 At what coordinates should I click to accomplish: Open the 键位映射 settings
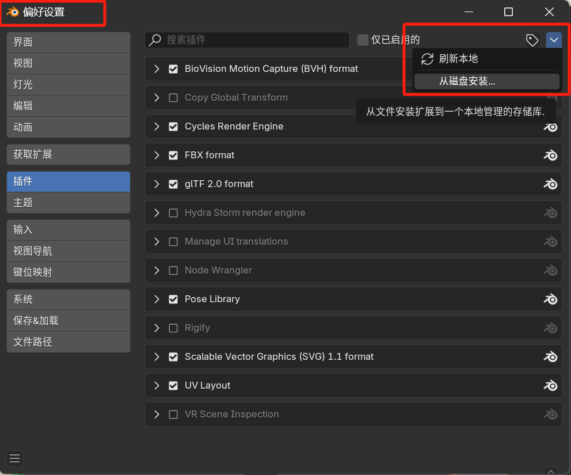(x=68, y=272)
